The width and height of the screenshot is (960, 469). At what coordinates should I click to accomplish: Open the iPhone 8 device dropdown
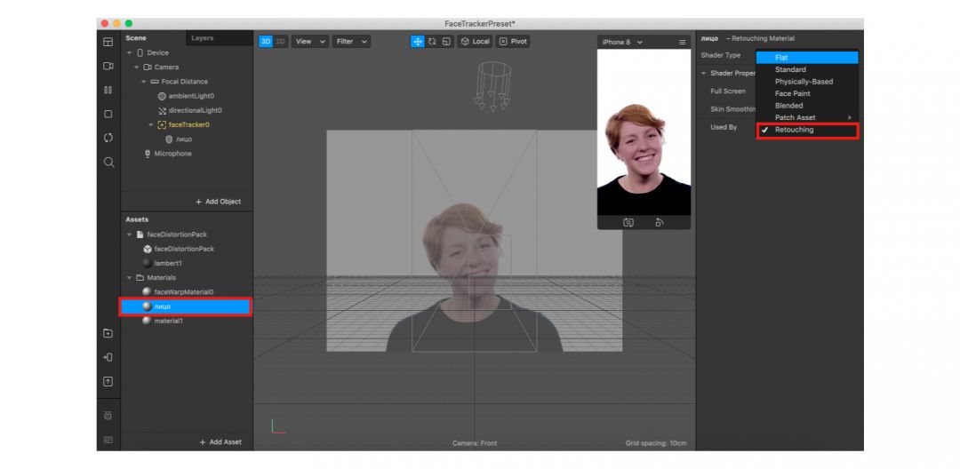[622, 43]
